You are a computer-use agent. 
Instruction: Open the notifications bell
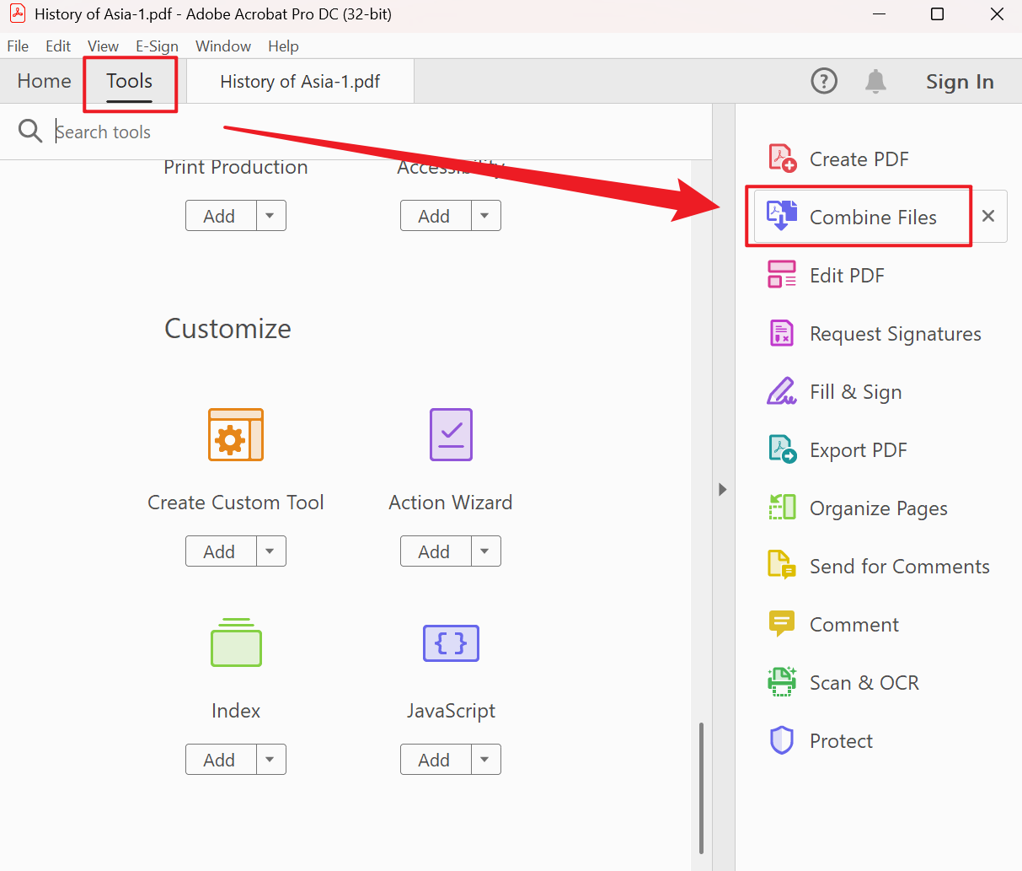click(875, 82)
